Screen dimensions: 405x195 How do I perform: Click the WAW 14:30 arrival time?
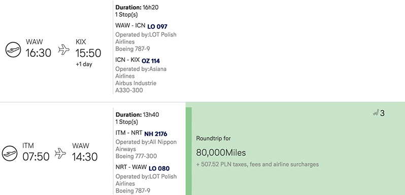pos(85,157)
